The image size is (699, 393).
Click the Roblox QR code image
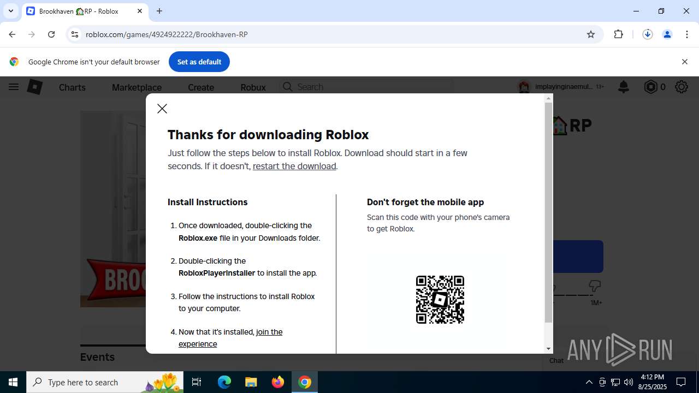[x=440, y=300]
